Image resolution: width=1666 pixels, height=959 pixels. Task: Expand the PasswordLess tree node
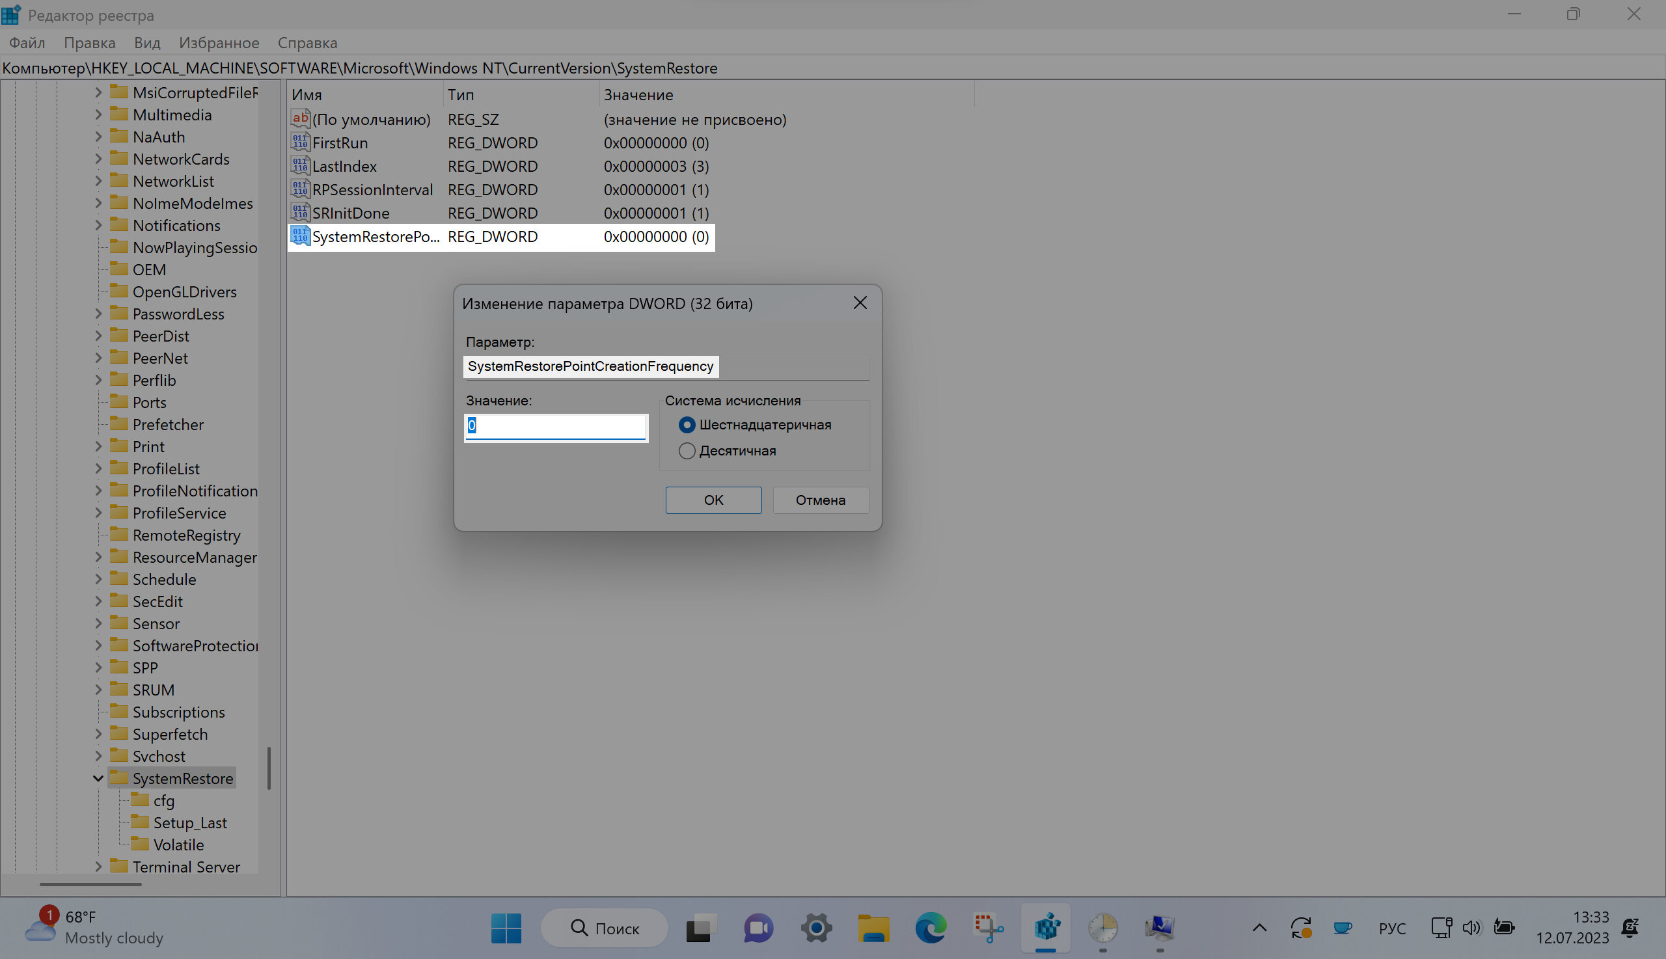click(x=98, y=314)
